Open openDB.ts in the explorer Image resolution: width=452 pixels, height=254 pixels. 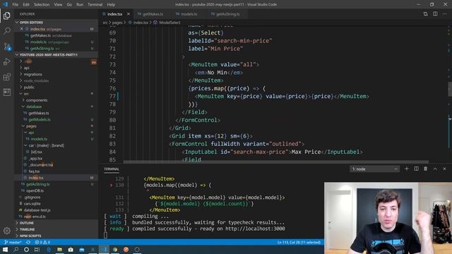point(35,190)
